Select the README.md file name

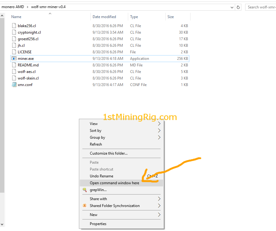click(28, 65)
